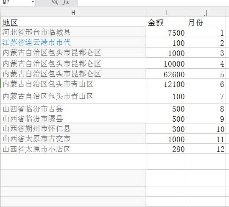Viewport: 229px width, 207px height.
Task: Select month cell 10
Action: click(x=206, y=128)
